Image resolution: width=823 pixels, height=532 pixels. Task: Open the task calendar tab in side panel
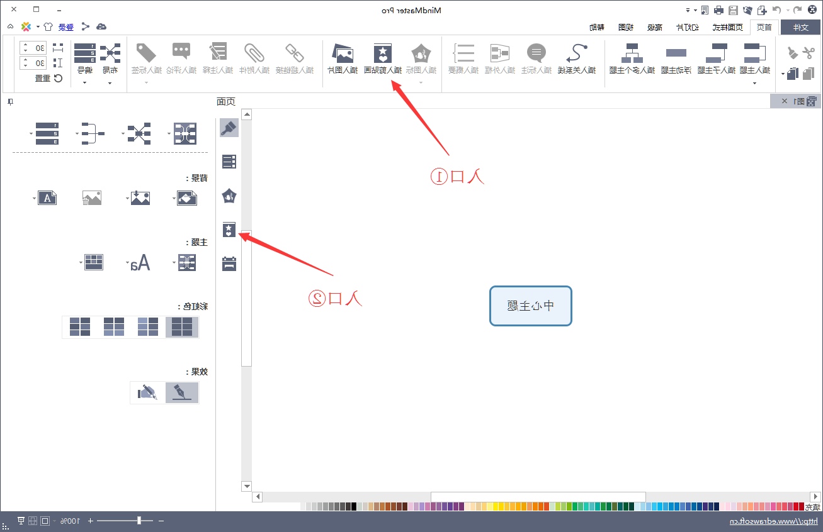coord(229,263)
